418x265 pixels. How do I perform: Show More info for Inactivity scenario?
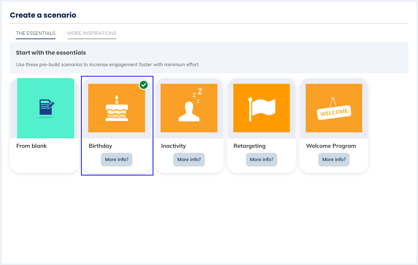coord(189,160)
